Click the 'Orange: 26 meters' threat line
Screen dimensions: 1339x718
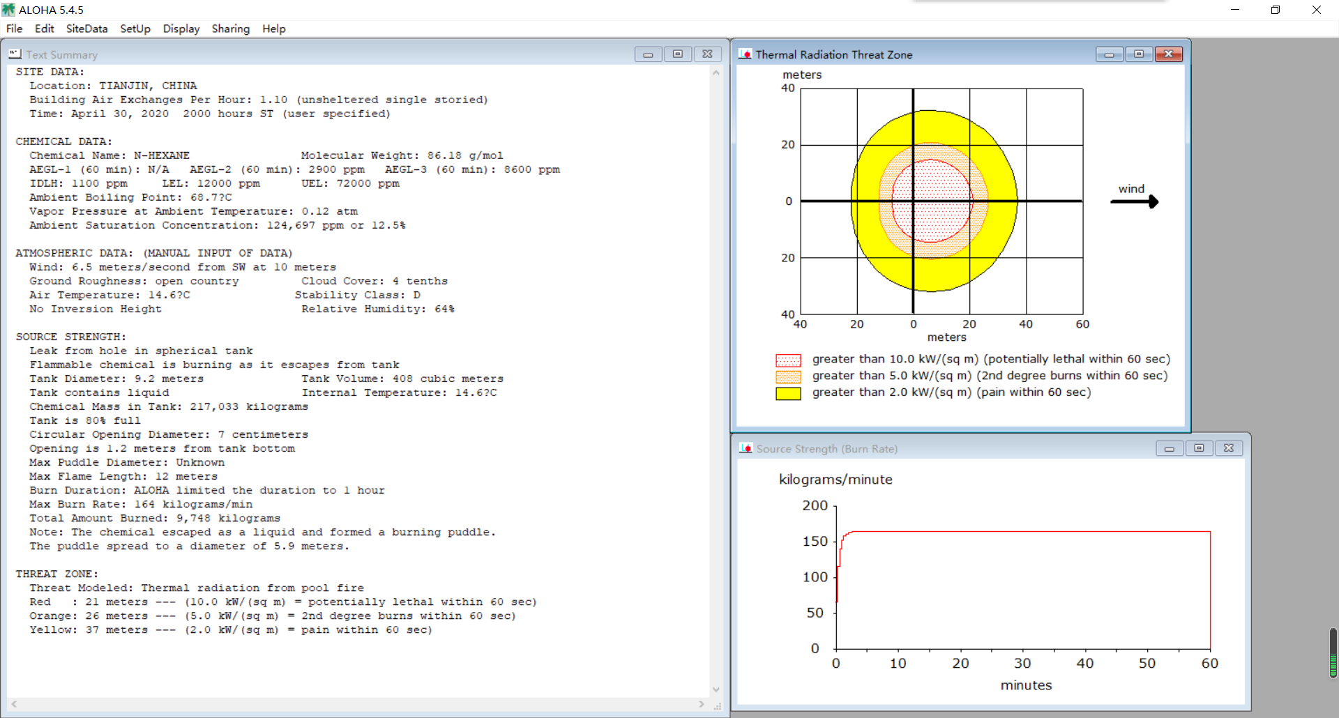point(273,616)
